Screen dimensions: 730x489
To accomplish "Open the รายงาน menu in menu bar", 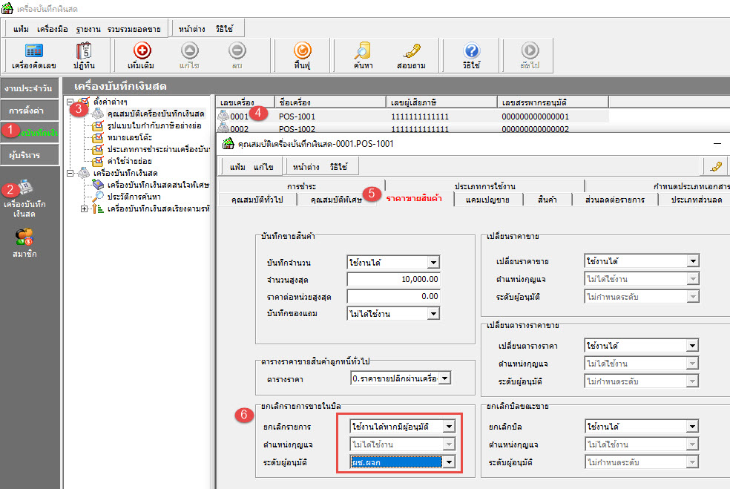I will (89, 29).
